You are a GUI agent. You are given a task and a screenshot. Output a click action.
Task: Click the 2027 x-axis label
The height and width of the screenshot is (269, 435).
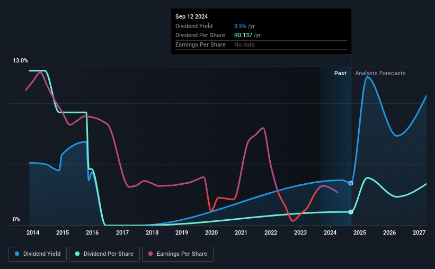click(419, 232)
